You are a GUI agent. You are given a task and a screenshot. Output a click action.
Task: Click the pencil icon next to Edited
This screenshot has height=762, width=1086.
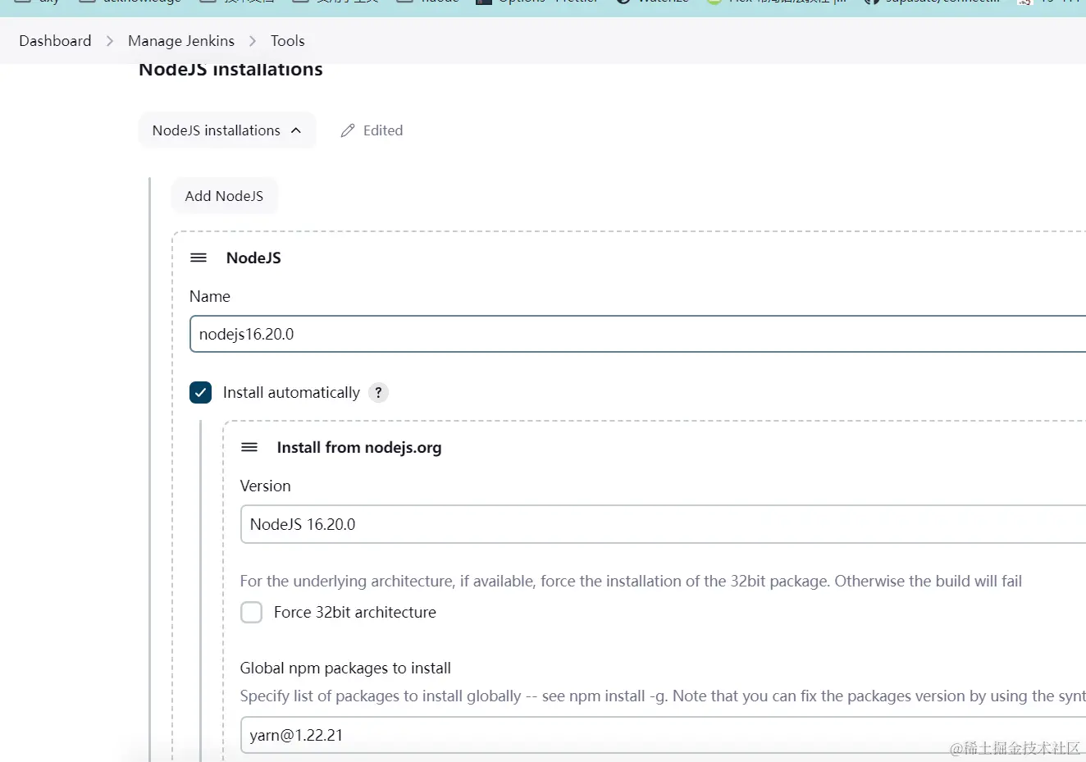347,130
